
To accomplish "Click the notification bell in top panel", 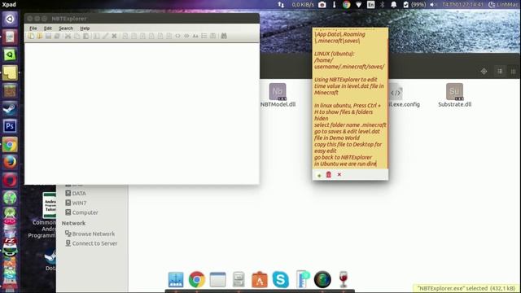I will [x=394, y=5].
